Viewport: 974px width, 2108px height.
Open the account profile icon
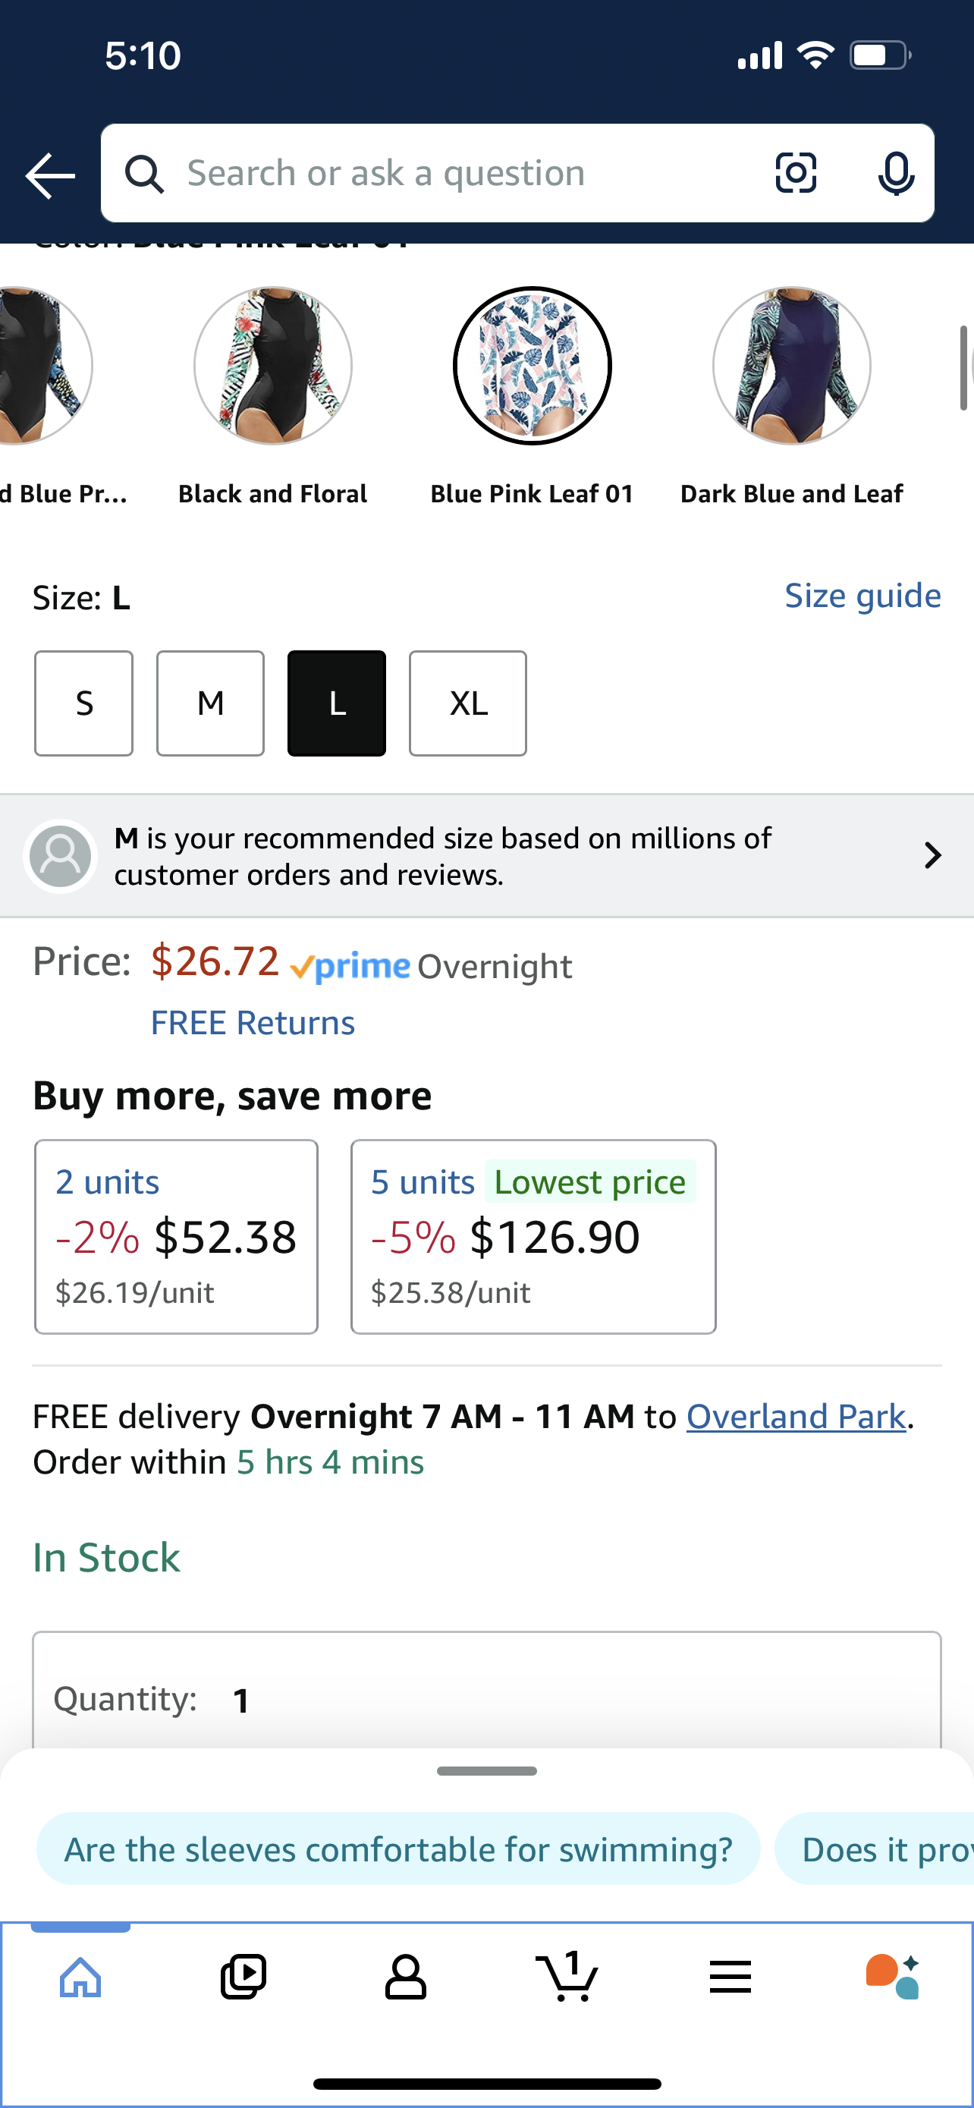point(406,1977)
